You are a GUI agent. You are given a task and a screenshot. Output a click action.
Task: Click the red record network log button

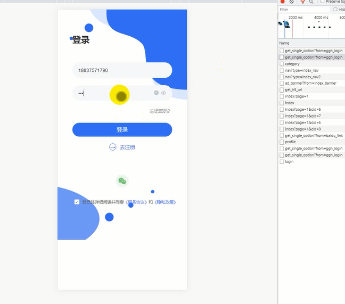point(283,2)
